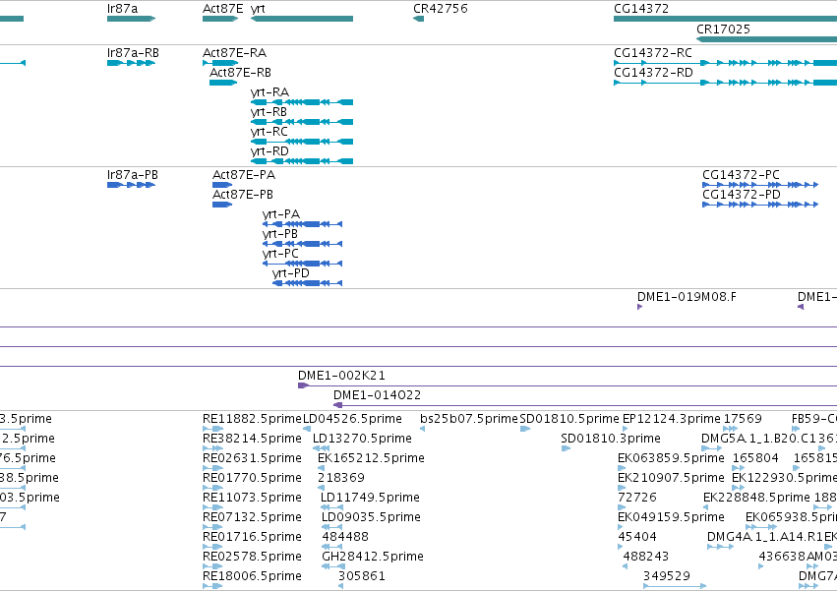Click the yrt-PC coding sequence
The image size is (837, 591).
302,264
